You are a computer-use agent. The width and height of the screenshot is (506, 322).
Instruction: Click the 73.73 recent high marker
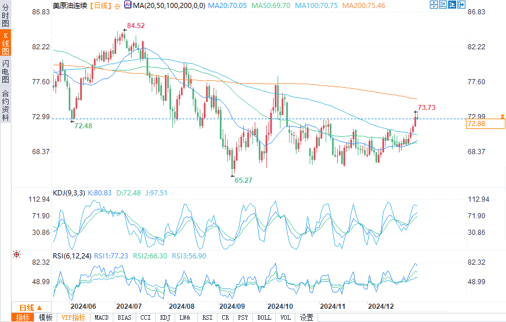[x=426, y=108]
